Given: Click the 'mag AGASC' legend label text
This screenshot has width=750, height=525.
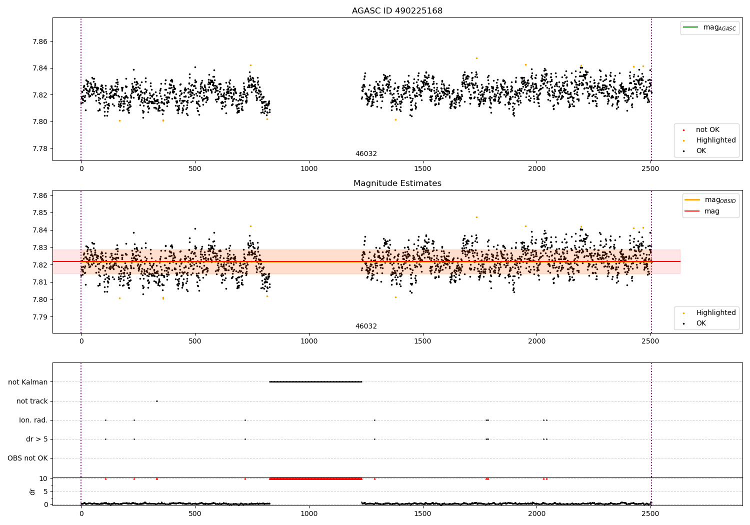Looking at the screenshot, I should coord(719,28).
